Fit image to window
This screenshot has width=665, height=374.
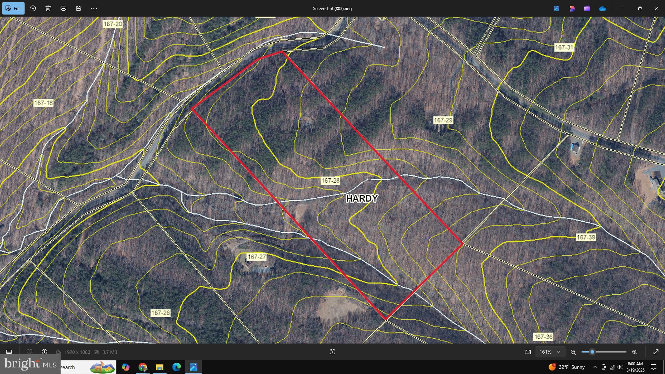[x=527, y=352]
